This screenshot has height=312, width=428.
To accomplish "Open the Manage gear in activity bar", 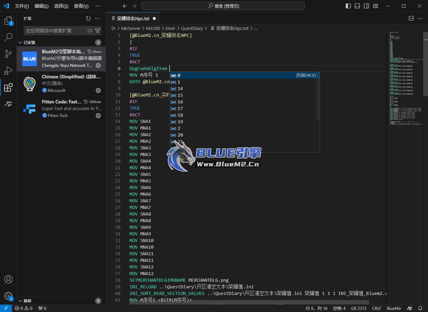I will coord(8,296).
